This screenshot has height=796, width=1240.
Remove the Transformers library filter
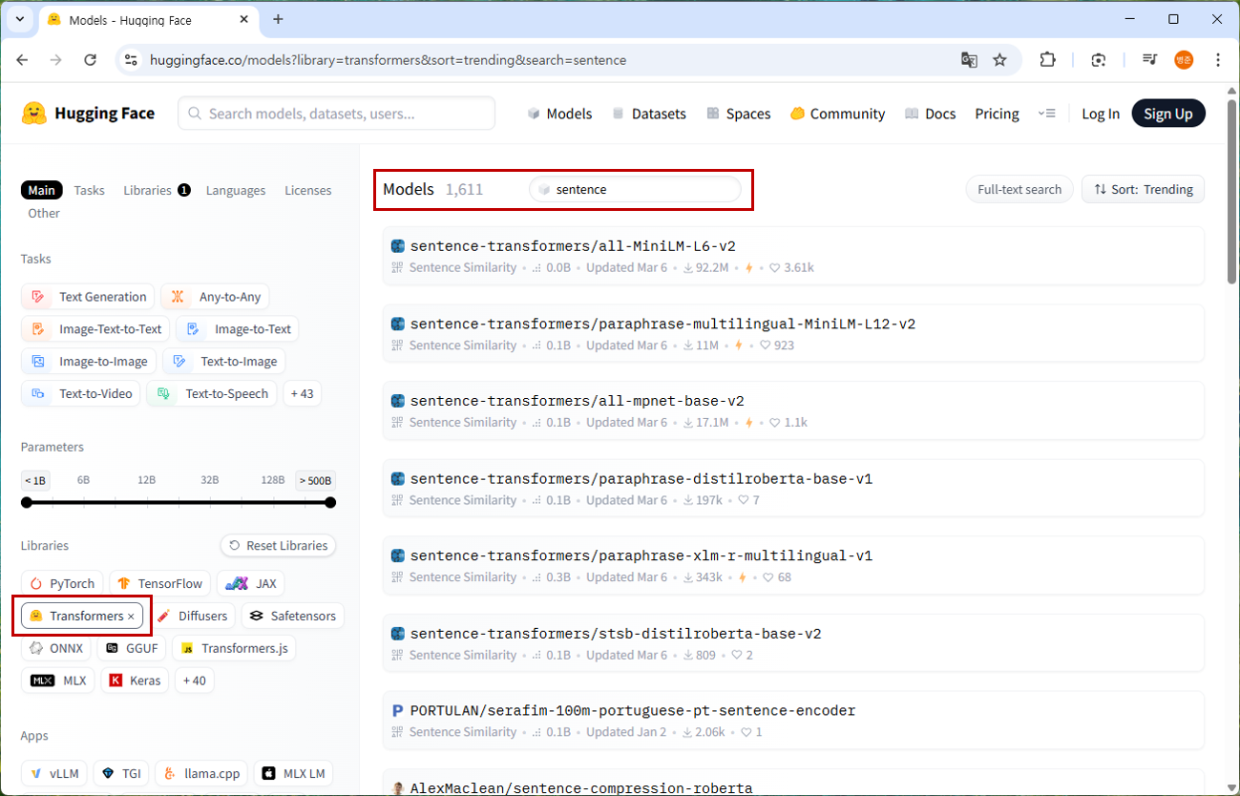pos(131,617)
